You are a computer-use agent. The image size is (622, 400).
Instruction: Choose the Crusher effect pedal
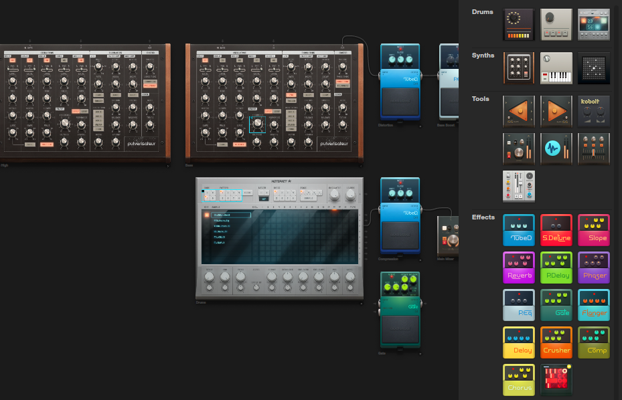(556, 342)
